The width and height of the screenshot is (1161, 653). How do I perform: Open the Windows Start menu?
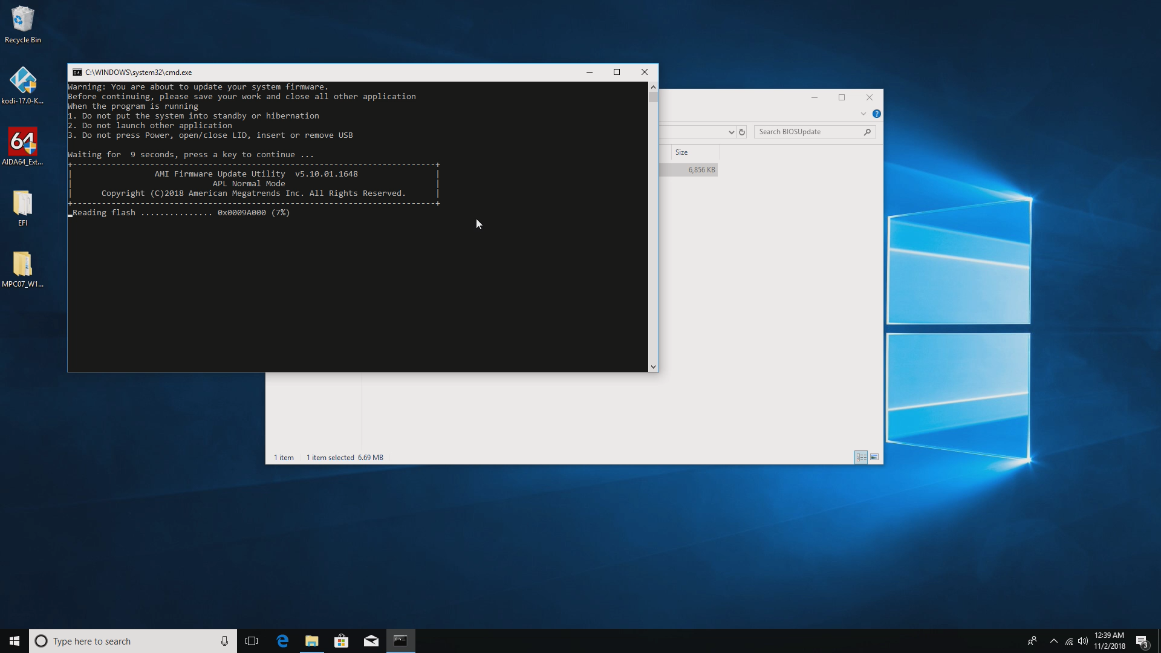pyautogui.click(x=15, y=641)
